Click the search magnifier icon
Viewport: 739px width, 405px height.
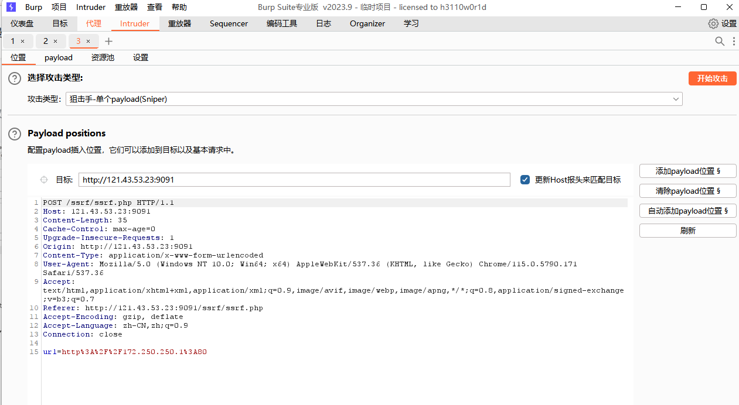pyautogui.click(x=720, y=41)
